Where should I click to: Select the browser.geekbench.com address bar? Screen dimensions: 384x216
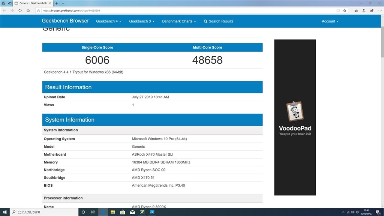(x=186, y=10)
